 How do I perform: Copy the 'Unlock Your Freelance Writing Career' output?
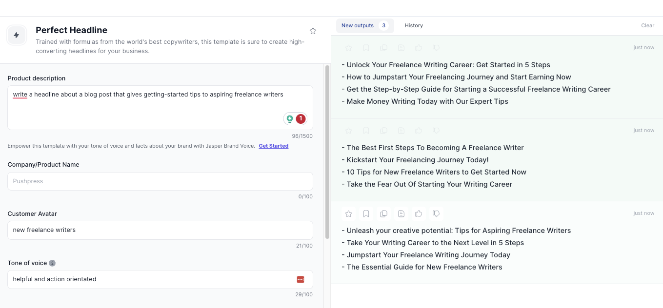coord(383,48)
